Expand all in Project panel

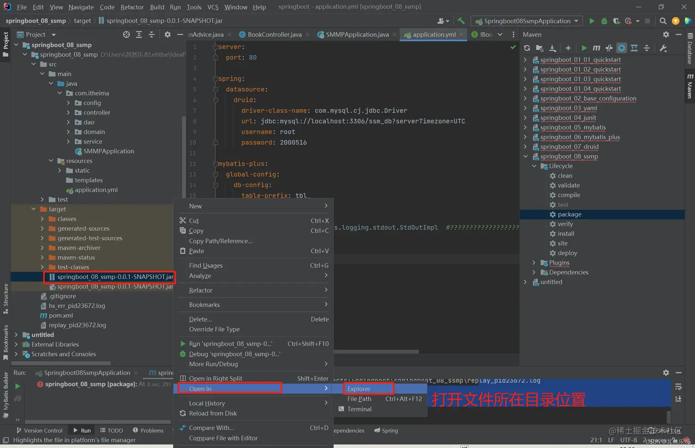click(x=139, y=34)
